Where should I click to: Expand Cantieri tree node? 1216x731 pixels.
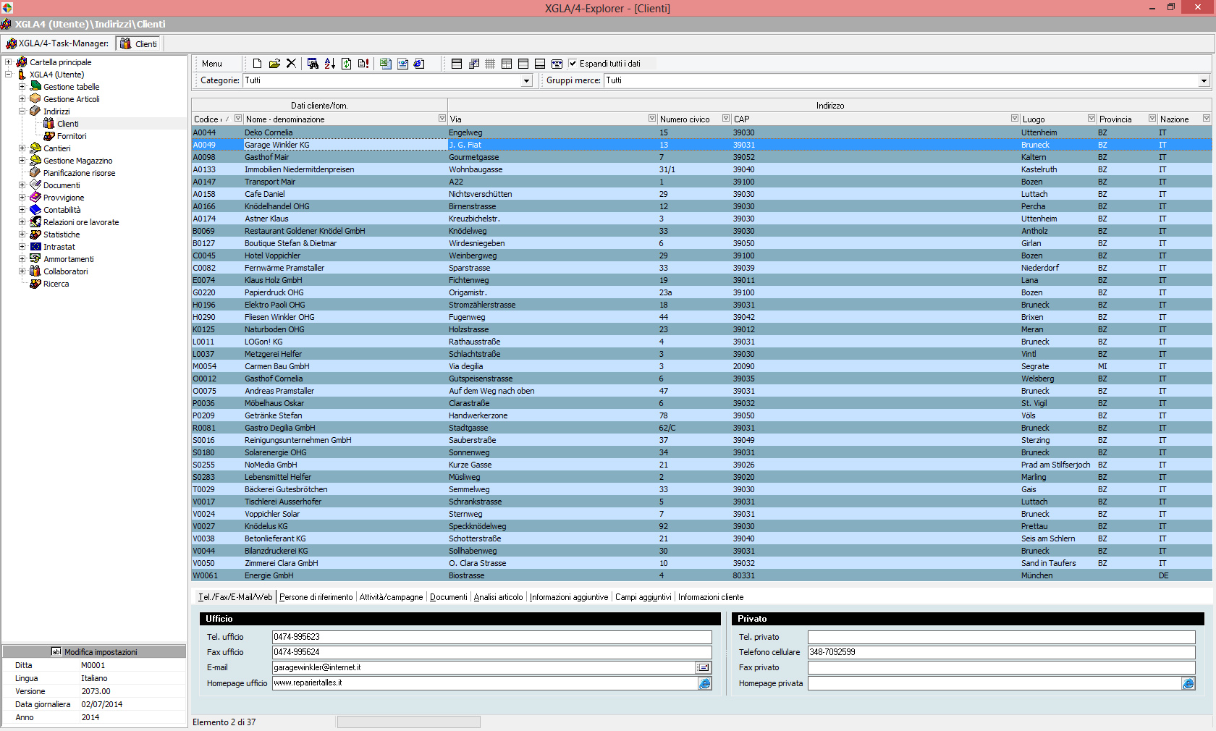tap(22, 148)
